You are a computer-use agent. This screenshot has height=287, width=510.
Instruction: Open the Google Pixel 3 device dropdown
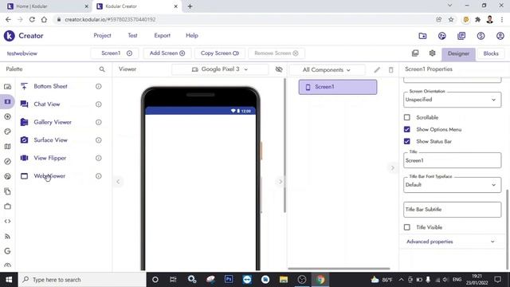(x=220, y=69)
